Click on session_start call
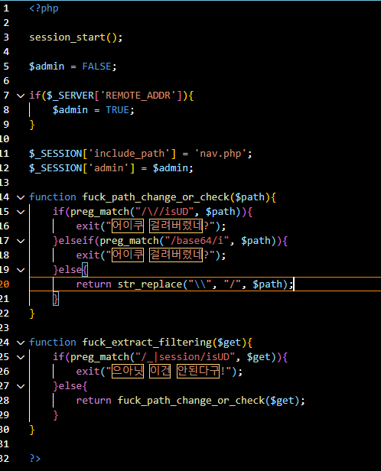Screen dimensions: 381x471 pyautogui.click(x=67, y=37)
